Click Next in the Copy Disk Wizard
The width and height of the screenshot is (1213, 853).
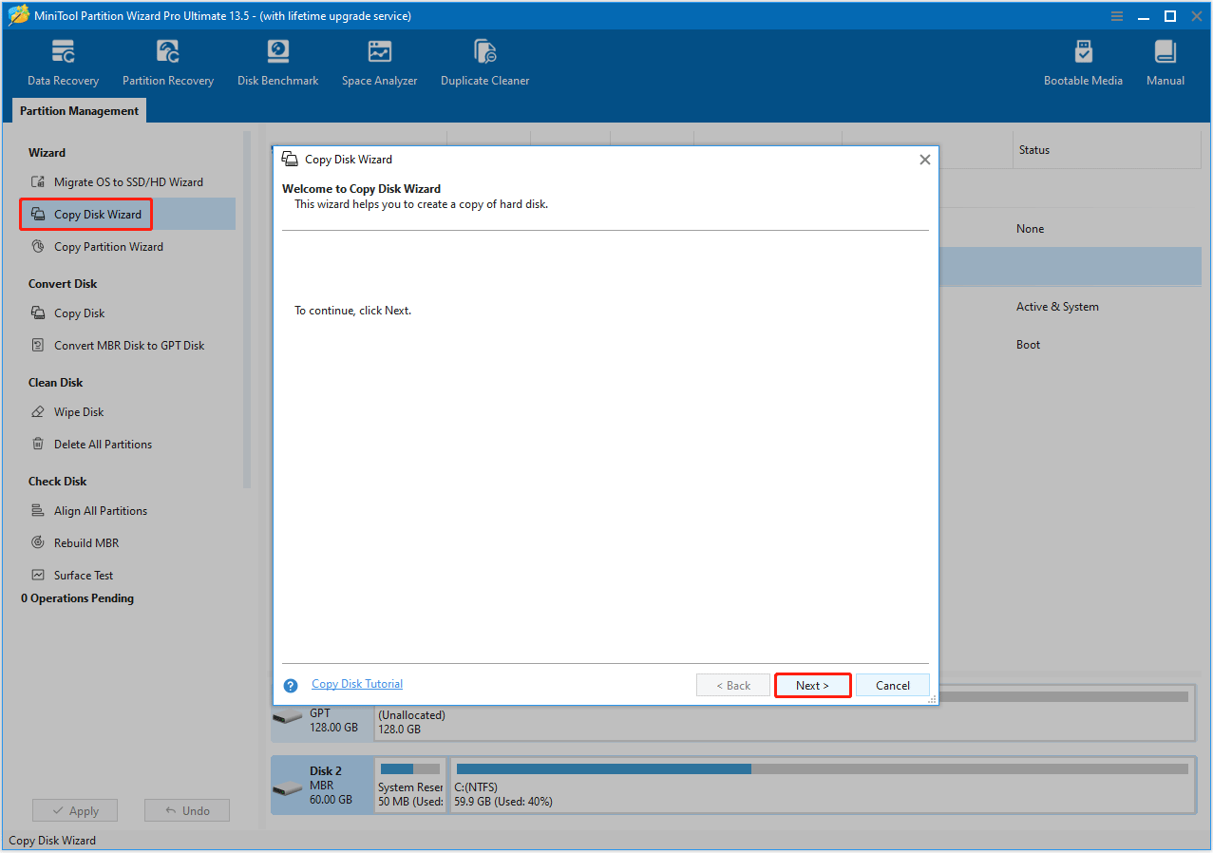tap(812, 685)
